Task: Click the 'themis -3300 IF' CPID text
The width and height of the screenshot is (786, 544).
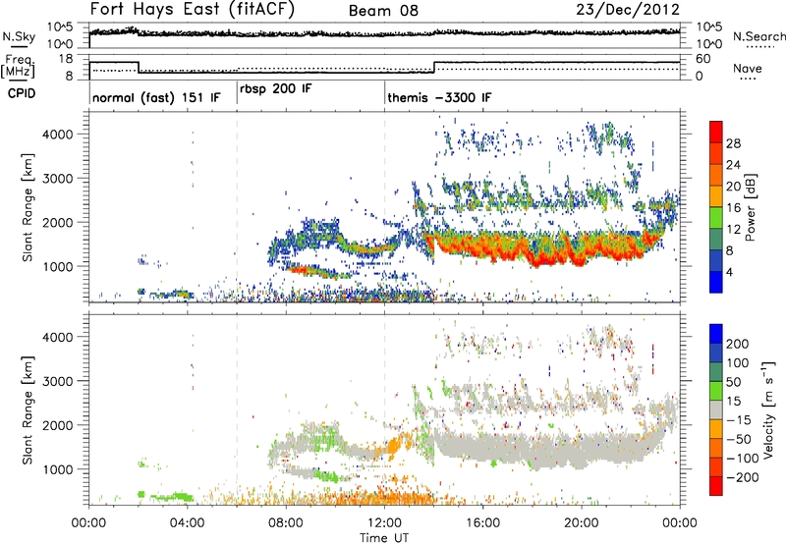Action: coord(439,97)
